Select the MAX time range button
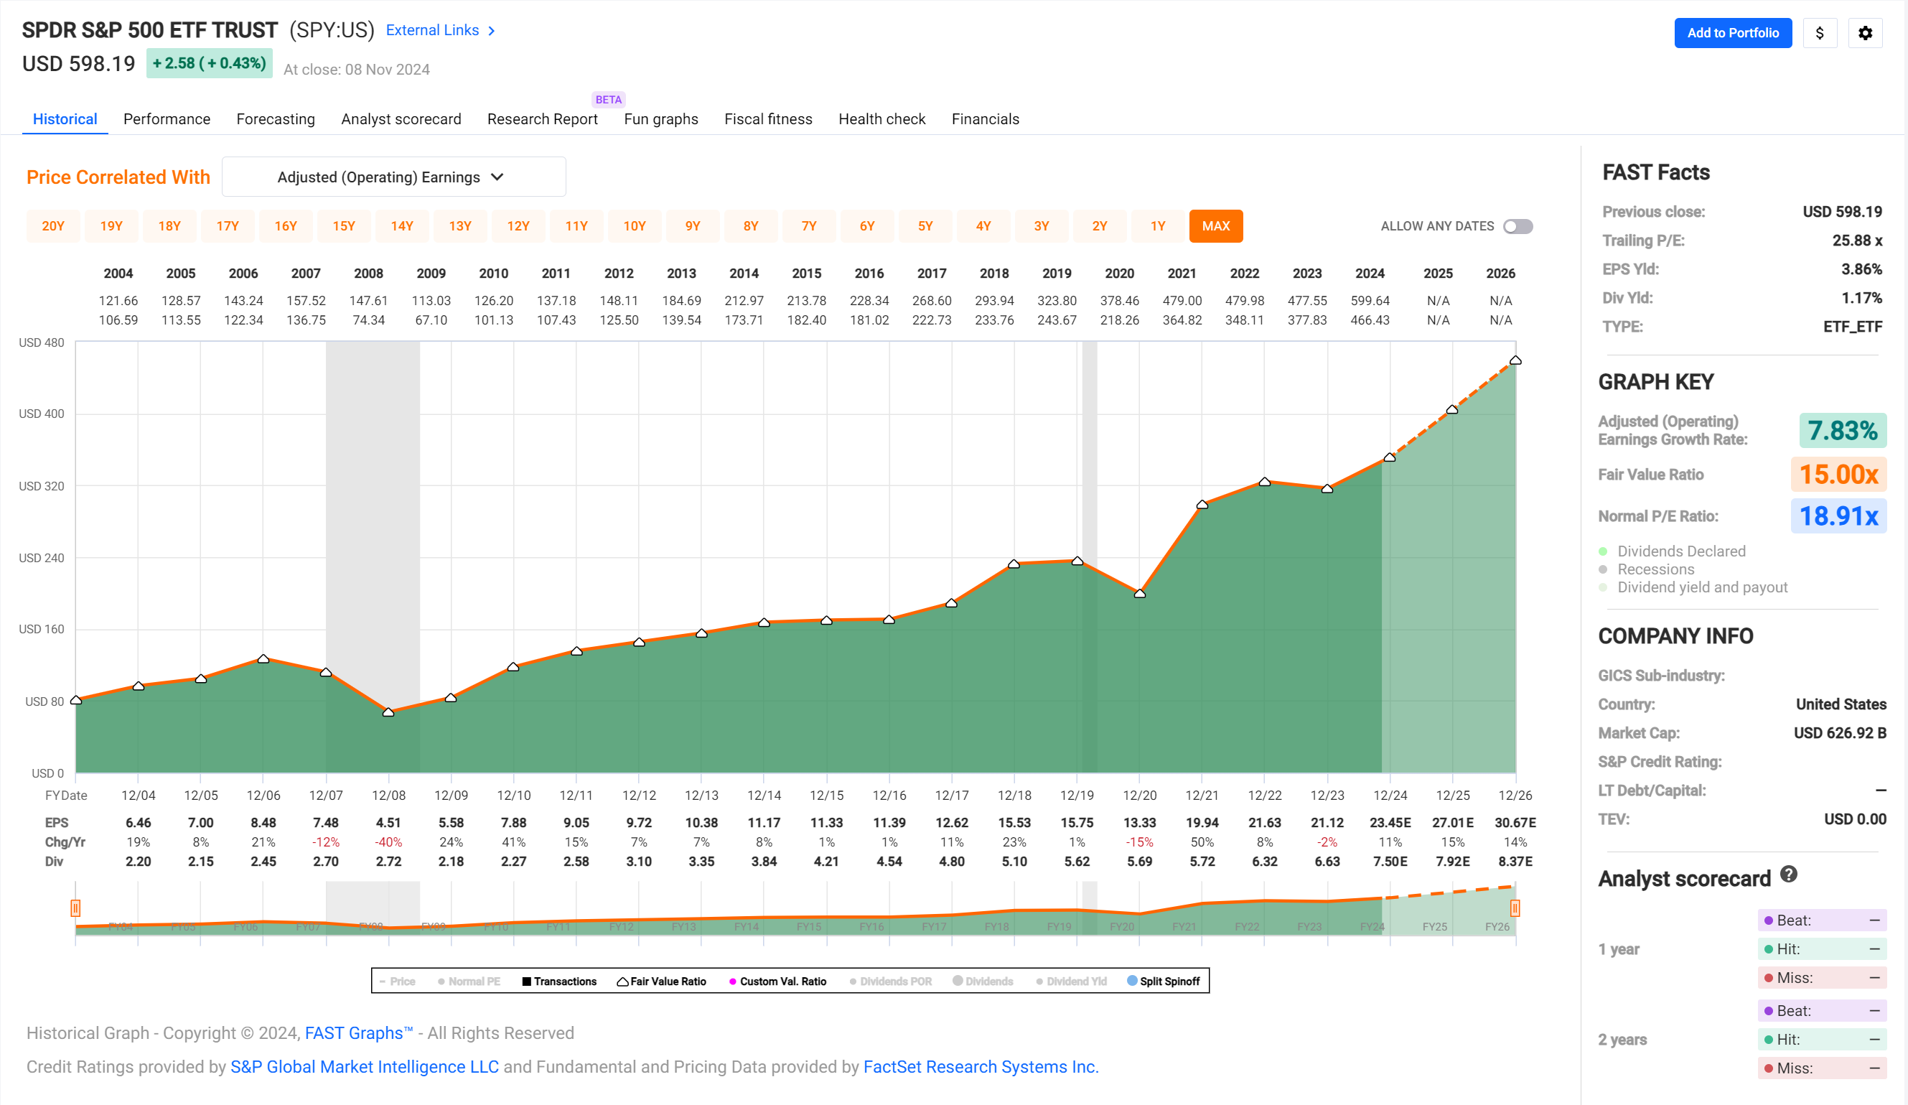This screenshot has width=1908, height=1105. (x=1216, y=226)
